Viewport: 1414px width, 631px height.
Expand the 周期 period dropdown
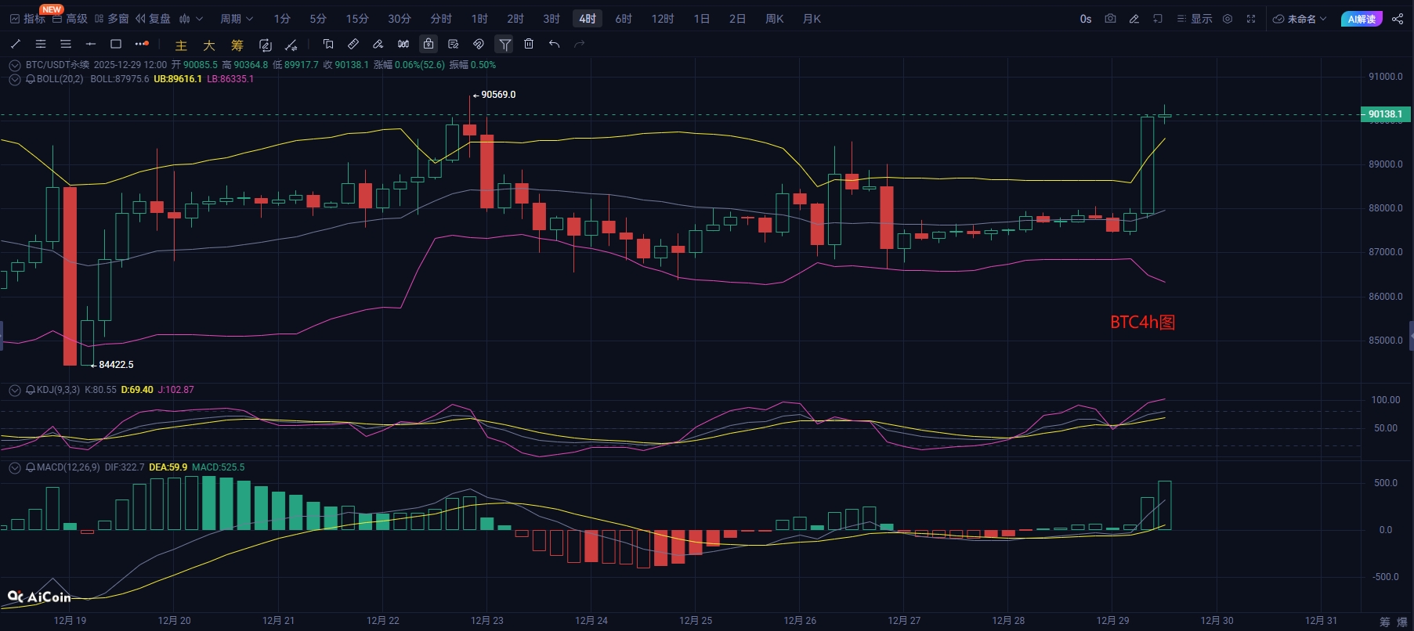pyautogui.click(x=237, y=19)
